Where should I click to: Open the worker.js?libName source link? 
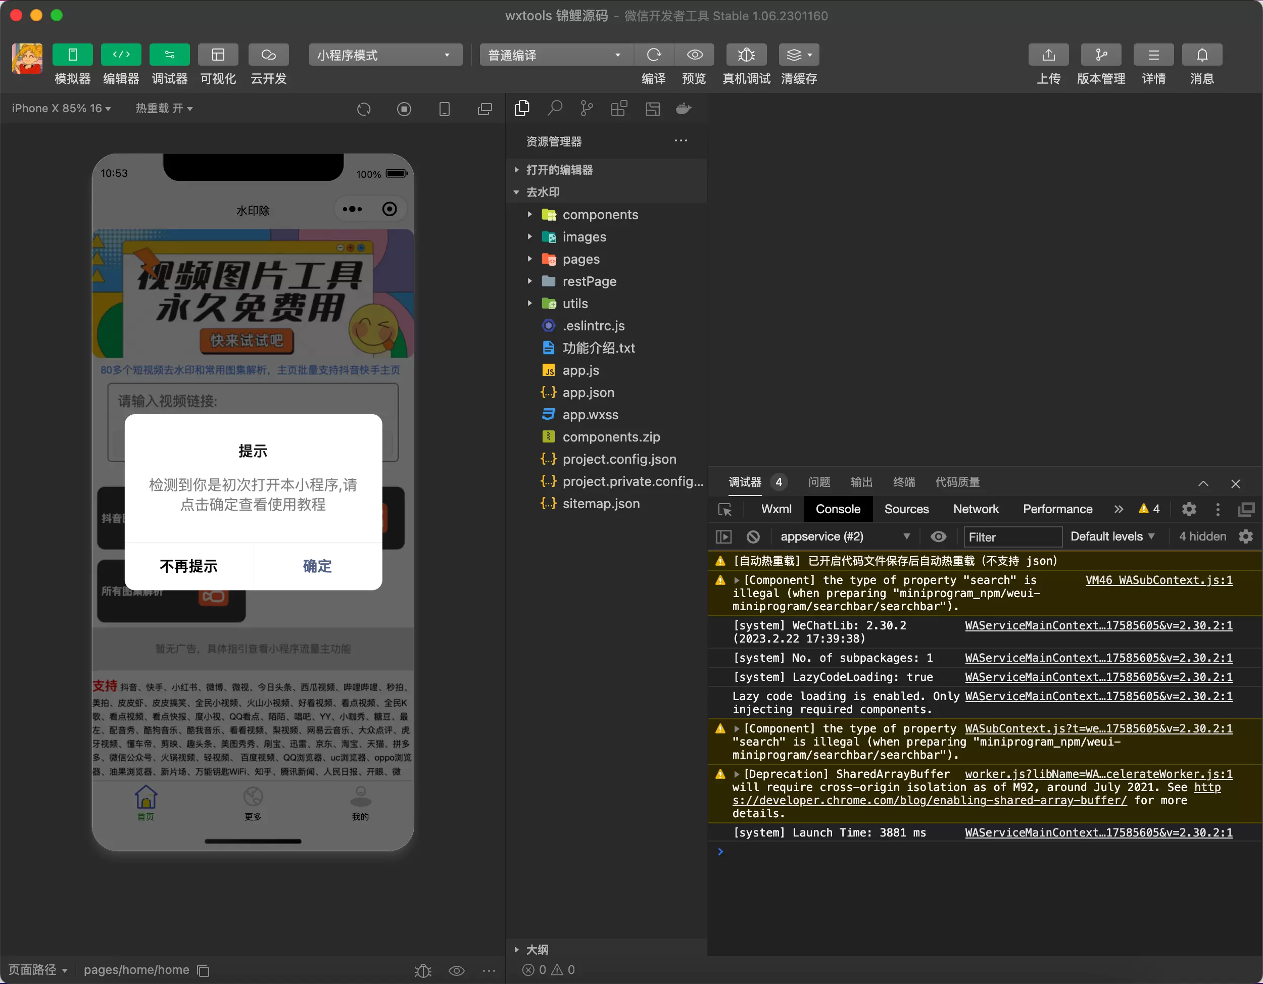pos(1099,774)
